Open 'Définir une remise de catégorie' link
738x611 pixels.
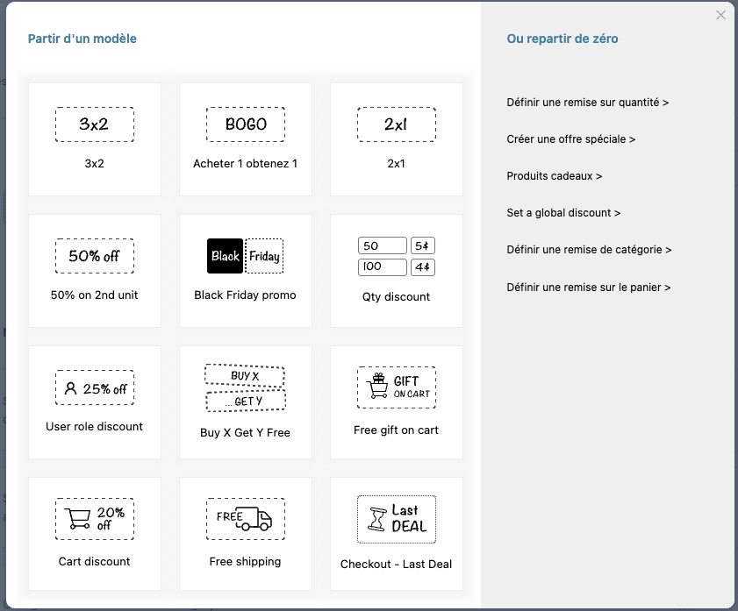(x=589, y=250)
